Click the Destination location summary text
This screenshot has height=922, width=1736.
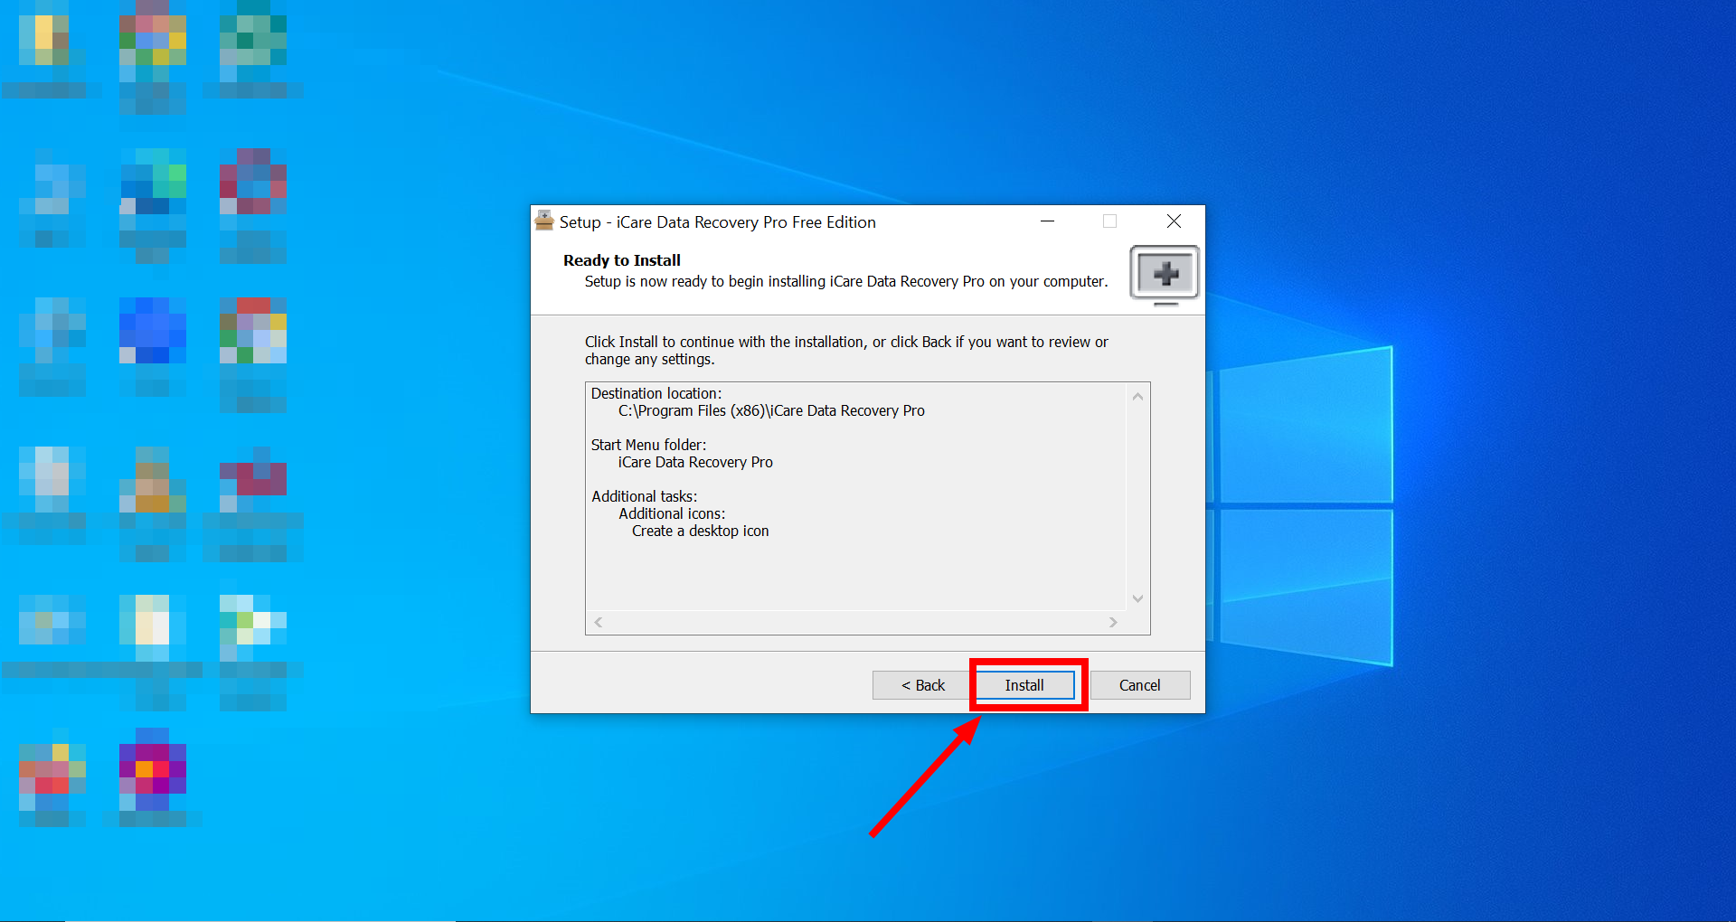coord(656,393)
